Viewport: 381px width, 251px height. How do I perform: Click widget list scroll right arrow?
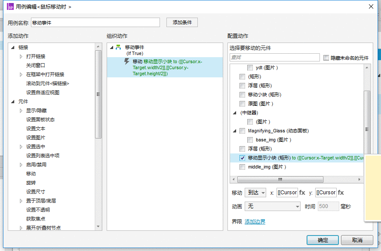(x=359, y=179)
